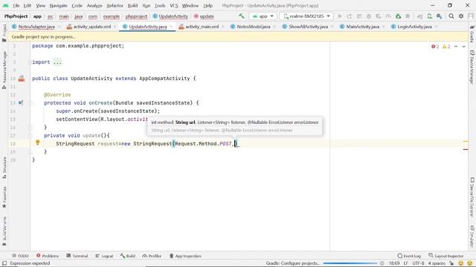Click the error count indicator
The image size is (476, 267).
pos(435,46)
